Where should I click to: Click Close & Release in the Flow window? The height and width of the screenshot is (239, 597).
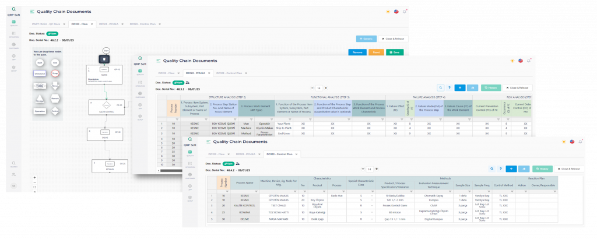point(393,38)
